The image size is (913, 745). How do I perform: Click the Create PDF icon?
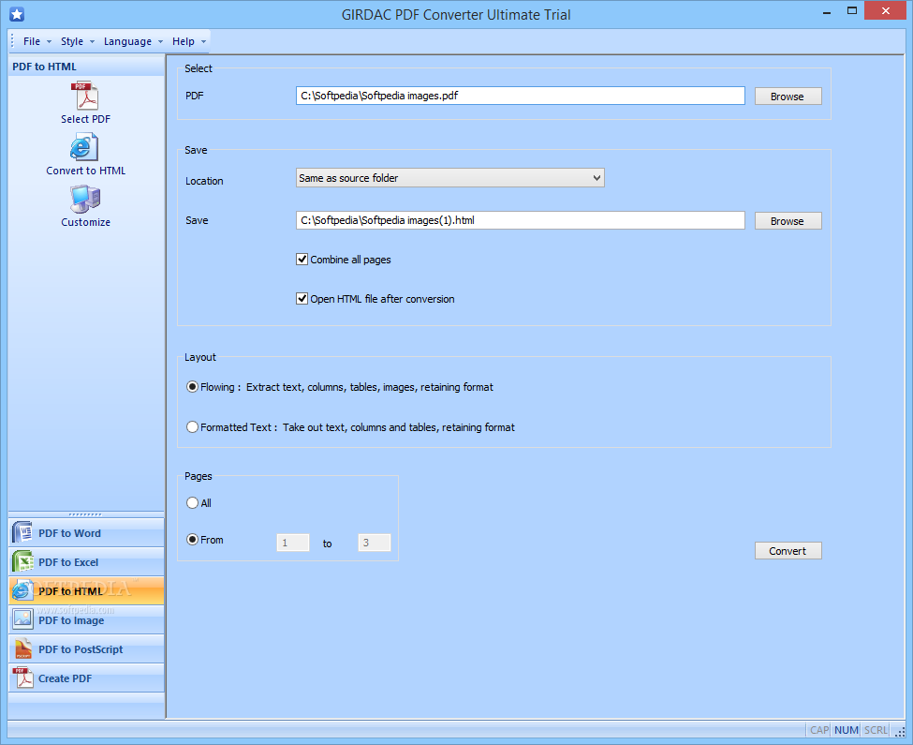(x=22, y=678)
